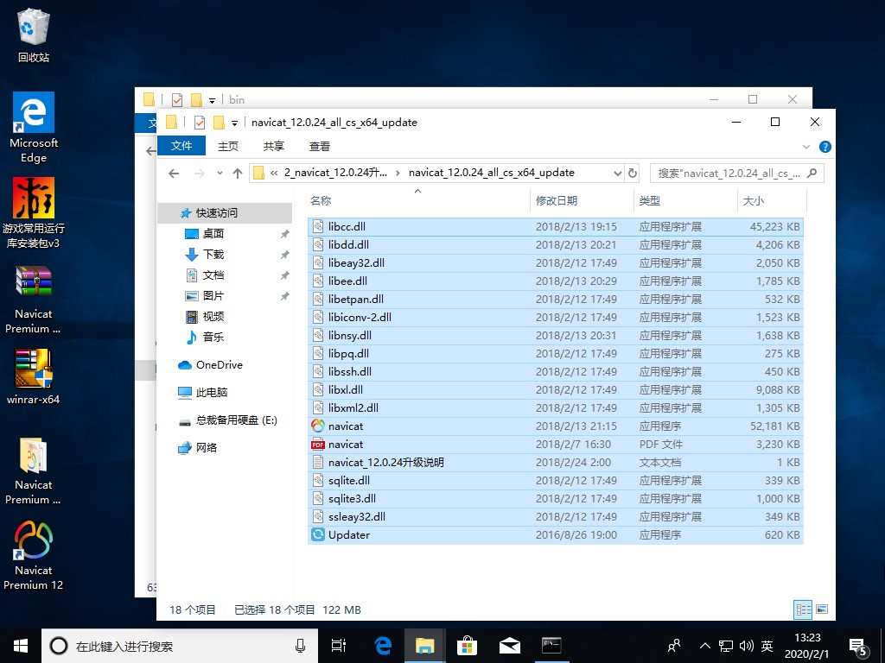Open 桌面 in the navigation pane
885x663 pixels.
click(213, 233)
